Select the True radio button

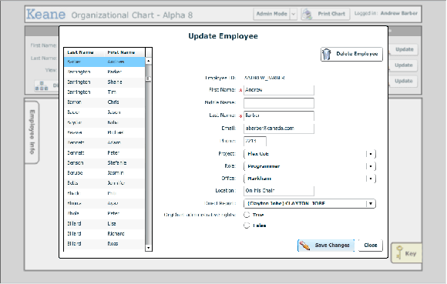pyautogui.click(x=247, y=215)
